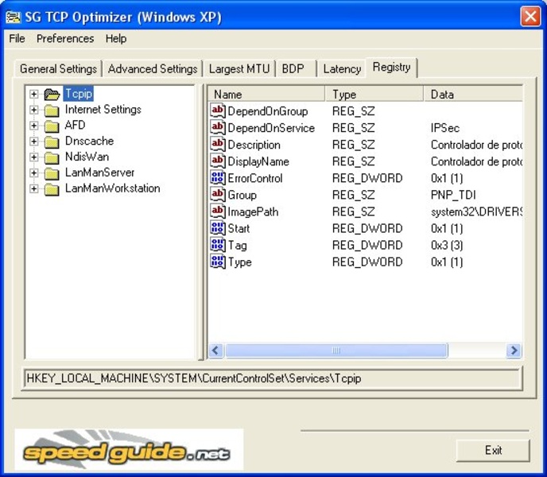Click the DWORD icon beside ErrorControl
The image size is (547, 477).
tap(218, 178)
